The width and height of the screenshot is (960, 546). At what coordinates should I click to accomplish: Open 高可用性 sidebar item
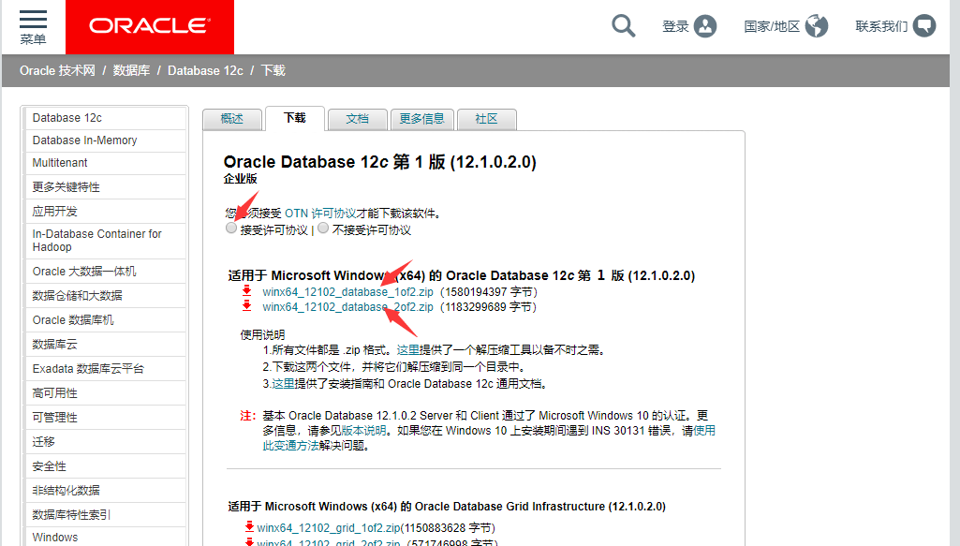105,393
